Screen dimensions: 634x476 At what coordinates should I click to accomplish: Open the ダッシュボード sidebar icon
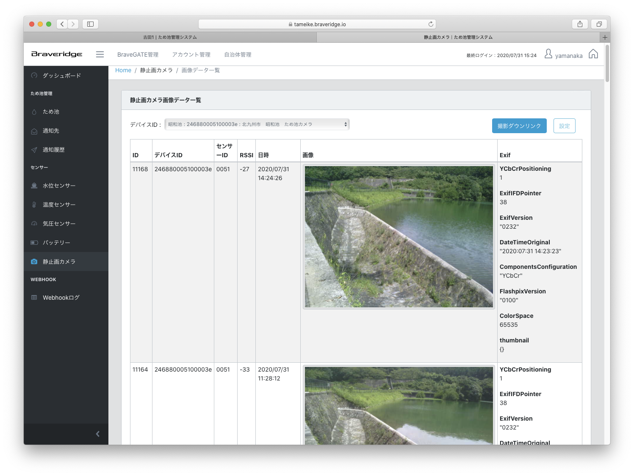[x=34, y=75]
